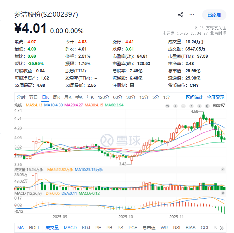Zoom out chart with minus icon
This screenshot has width=234, height=233.
click(x=183, y=106)
